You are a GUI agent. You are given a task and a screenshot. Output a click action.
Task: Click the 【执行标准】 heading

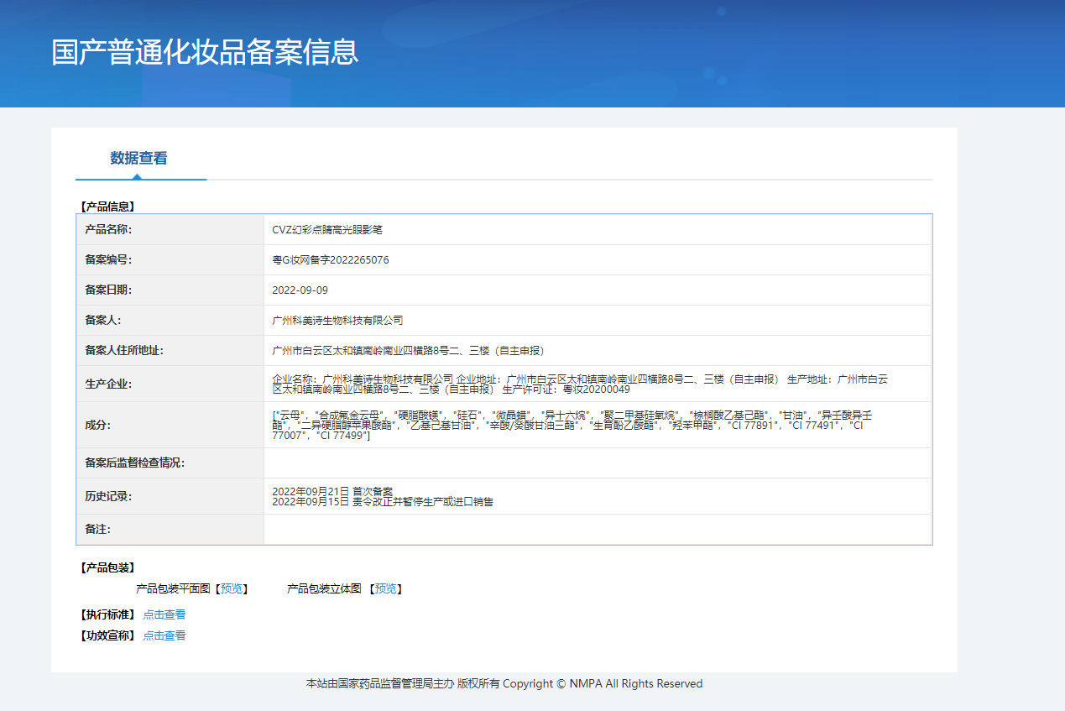107,614
